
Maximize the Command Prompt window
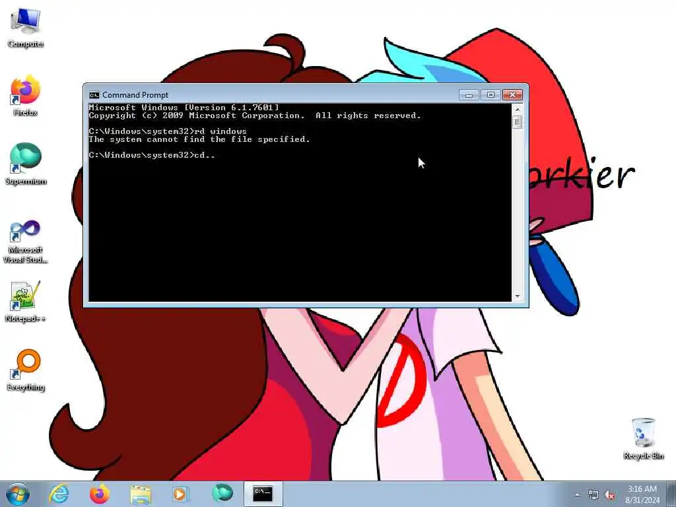[490, 95]
